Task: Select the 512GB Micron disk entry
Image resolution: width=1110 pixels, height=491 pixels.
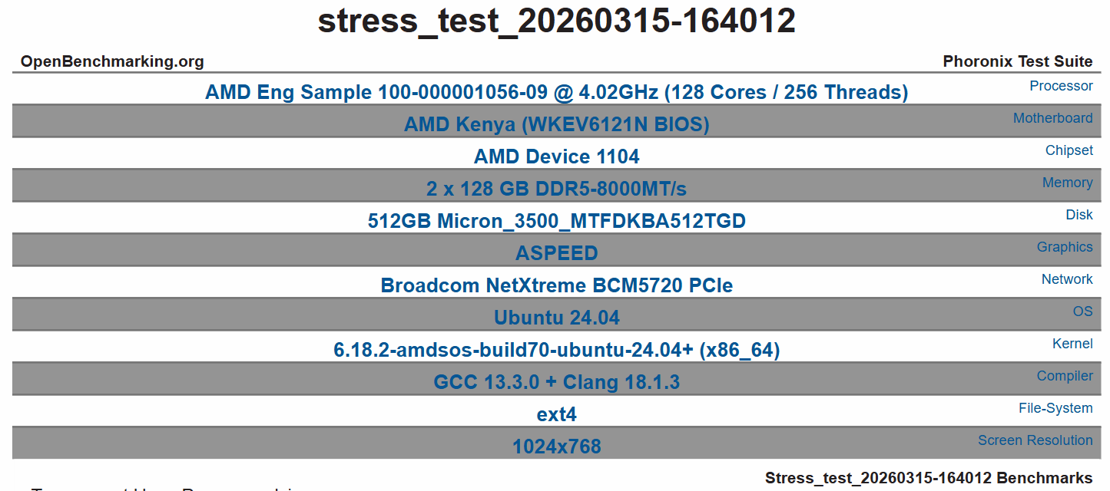Action: pos(557,221)
